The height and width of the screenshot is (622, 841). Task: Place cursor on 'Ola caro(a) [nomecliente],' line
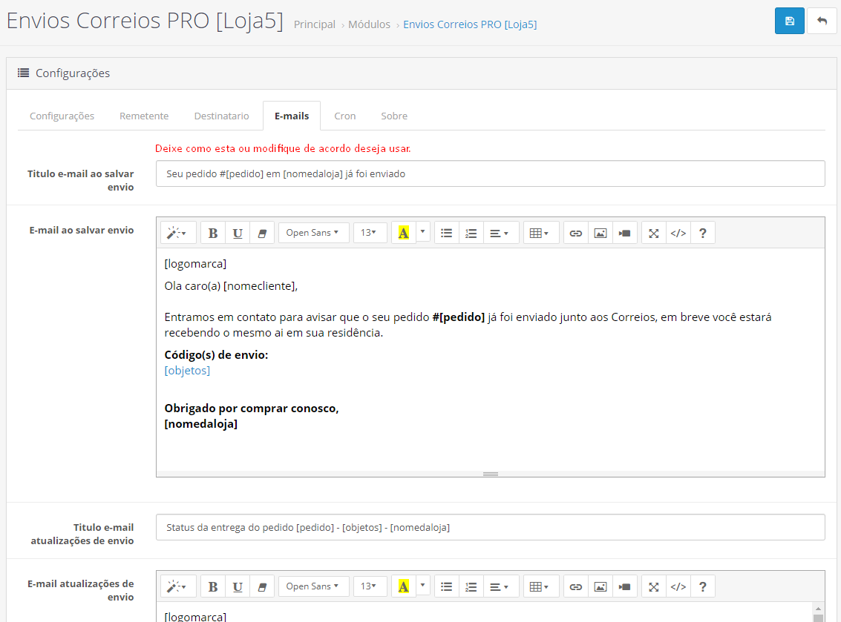[231, 286]
